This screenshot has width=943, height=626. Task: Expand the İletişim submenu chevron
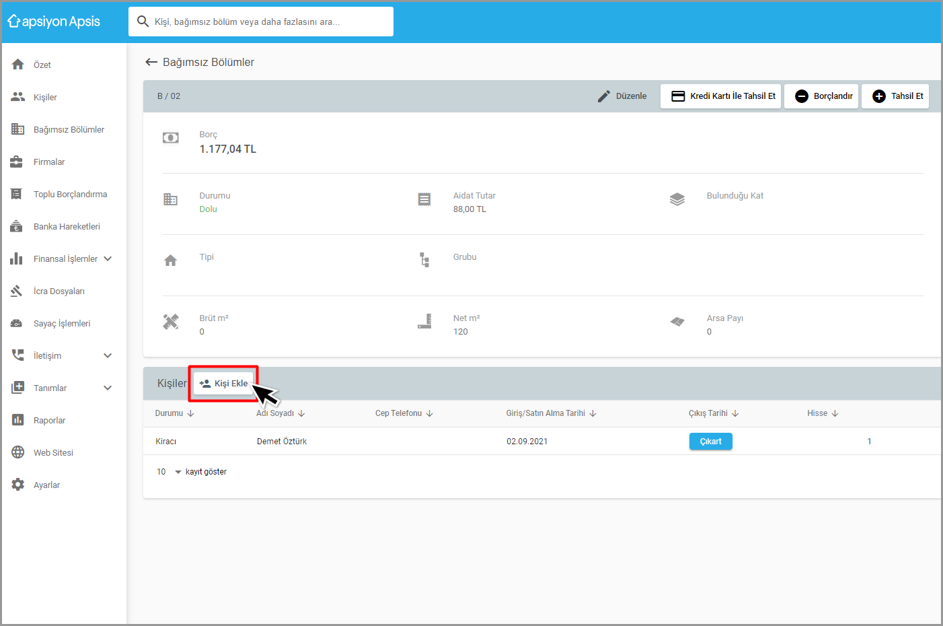[x=108, y=355]
